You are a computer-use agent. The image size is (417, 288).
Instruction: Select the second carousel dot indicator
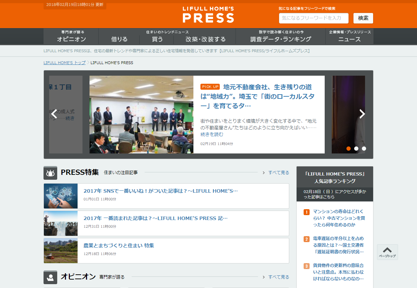point(356,149)
